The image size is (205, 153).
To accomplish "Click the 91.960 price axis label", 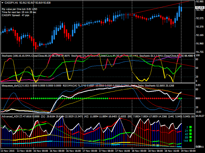I will [200, 43].
